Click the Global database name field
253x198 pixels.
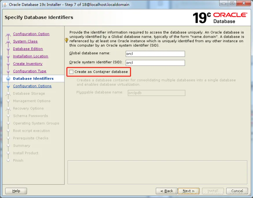[155, 54]
